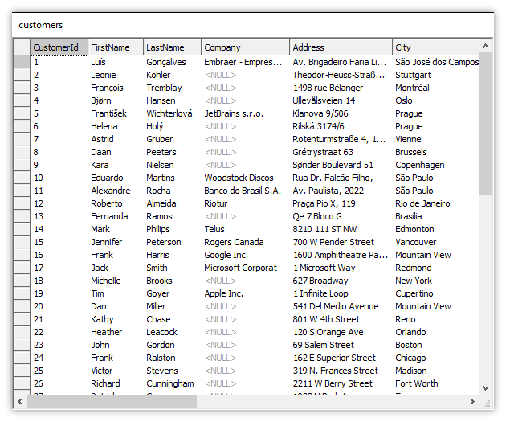Image resolution: width=506 pixels, height=422 pixels.
Task: Select City cell 'Montréal'
Action: coord(435,88)
